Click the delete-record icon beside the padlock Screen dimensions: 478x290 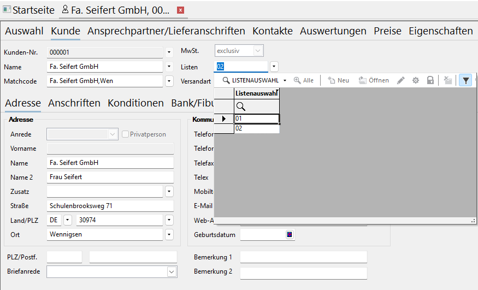coord(447,80)
